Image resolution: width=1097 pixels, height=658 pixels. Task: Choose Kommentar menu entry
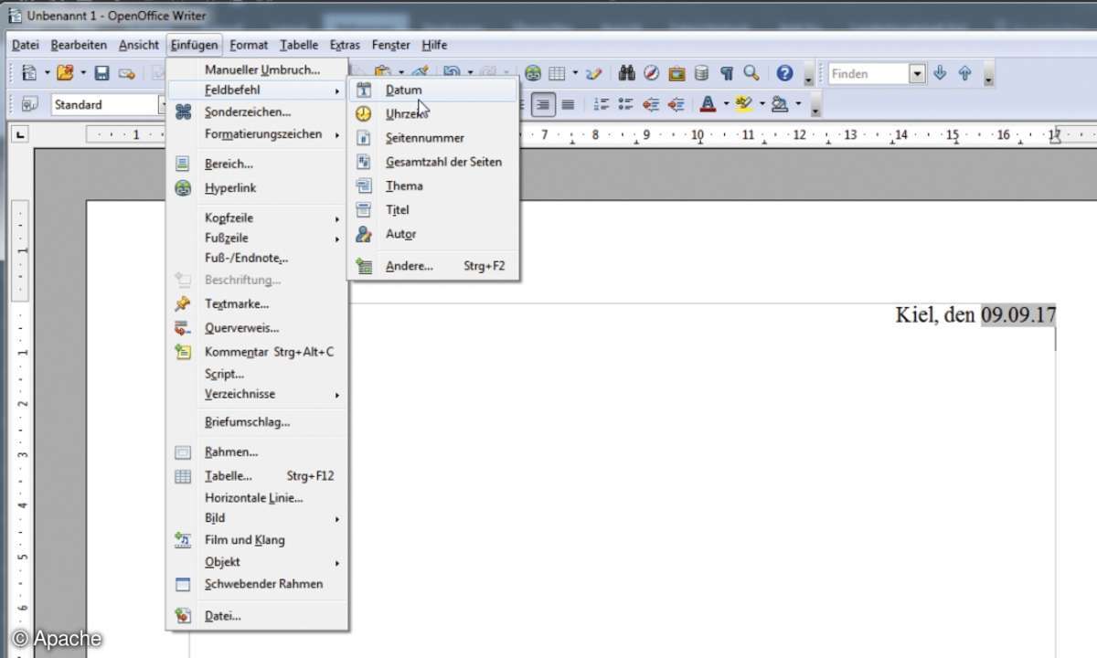pos(257,351)
